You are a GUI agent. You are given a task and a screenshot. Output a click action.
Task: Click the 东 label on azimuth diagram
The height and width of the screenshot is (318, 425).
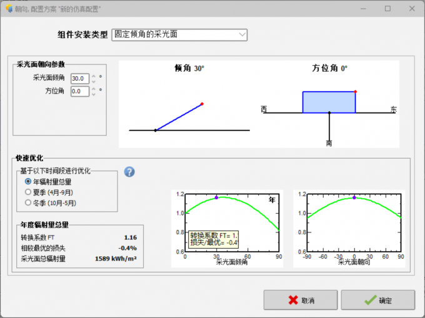394,109
